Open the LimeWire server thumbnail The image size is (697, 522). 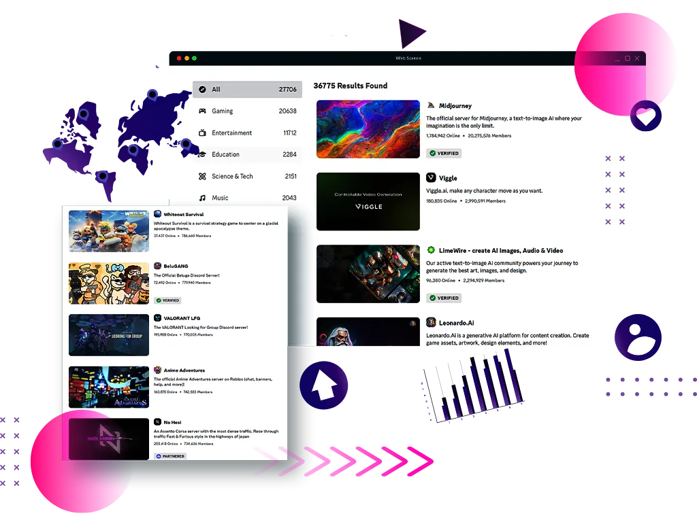[368, 274]
